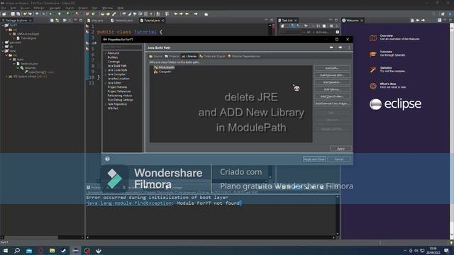Open the notifications icon in system tray

pos(446,251)
